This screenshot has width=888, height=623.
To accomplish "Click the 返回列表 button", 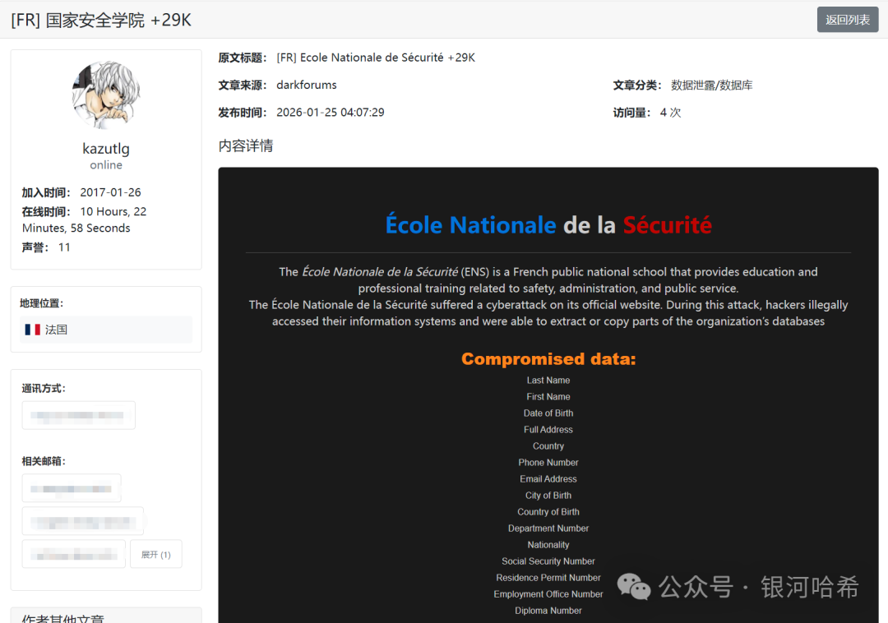I will point(847,20).
